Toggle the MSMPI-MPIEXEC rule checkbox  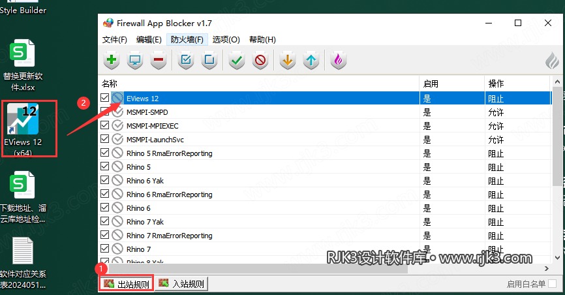coord(105,125)
